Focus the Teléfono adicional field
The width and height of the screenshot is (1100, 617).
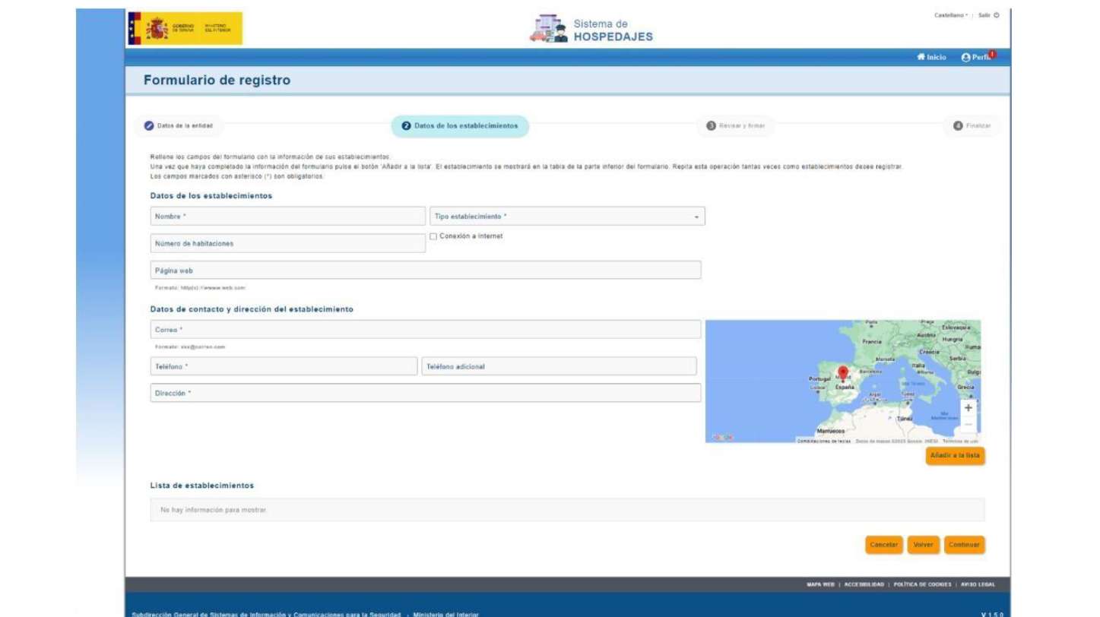pos(559,366)
